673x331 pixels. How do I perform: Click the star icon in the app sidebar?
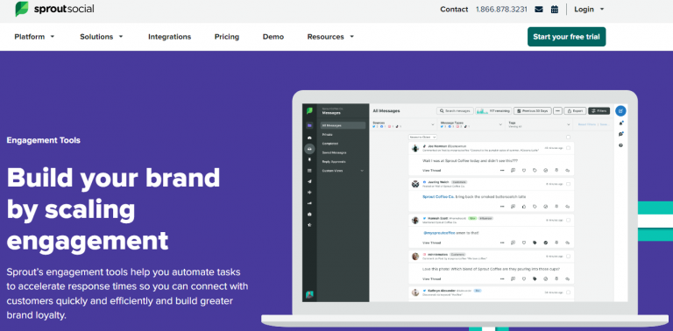309,225
